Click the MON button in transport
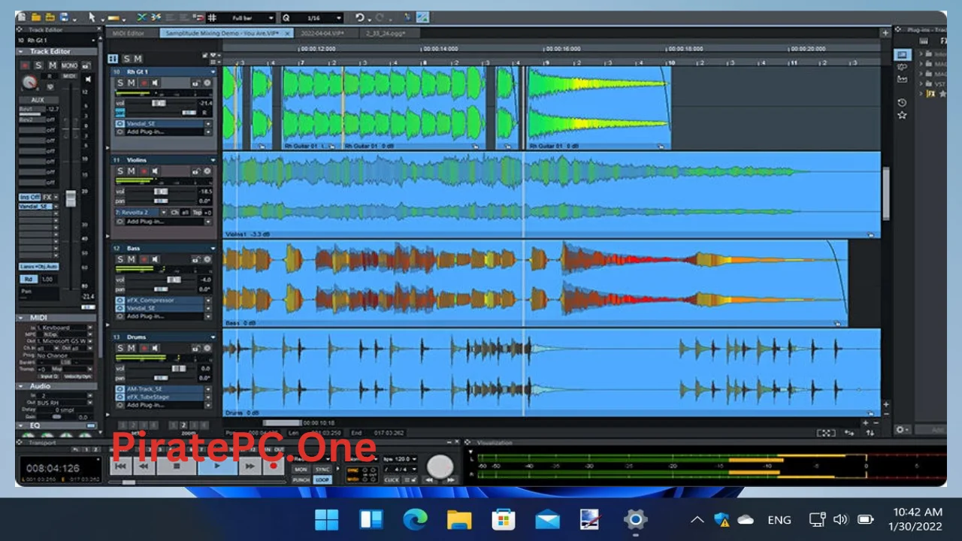The width and height of the screenshot is (962, 541). coord(301,470)
